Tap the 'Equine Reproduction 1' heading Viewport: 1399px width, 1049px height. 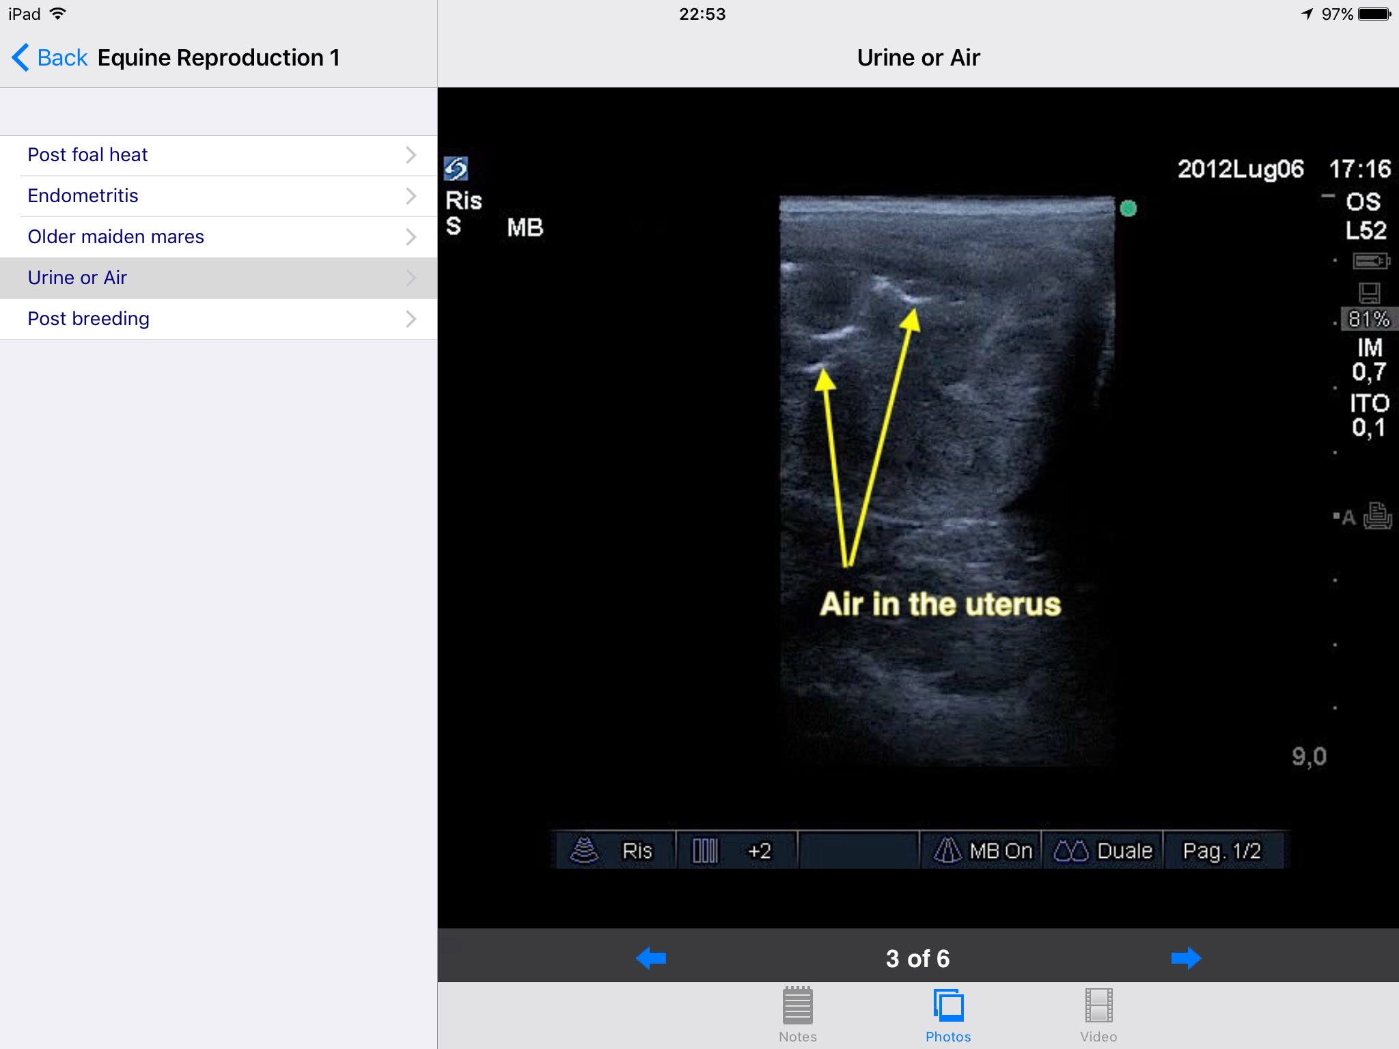219,57
